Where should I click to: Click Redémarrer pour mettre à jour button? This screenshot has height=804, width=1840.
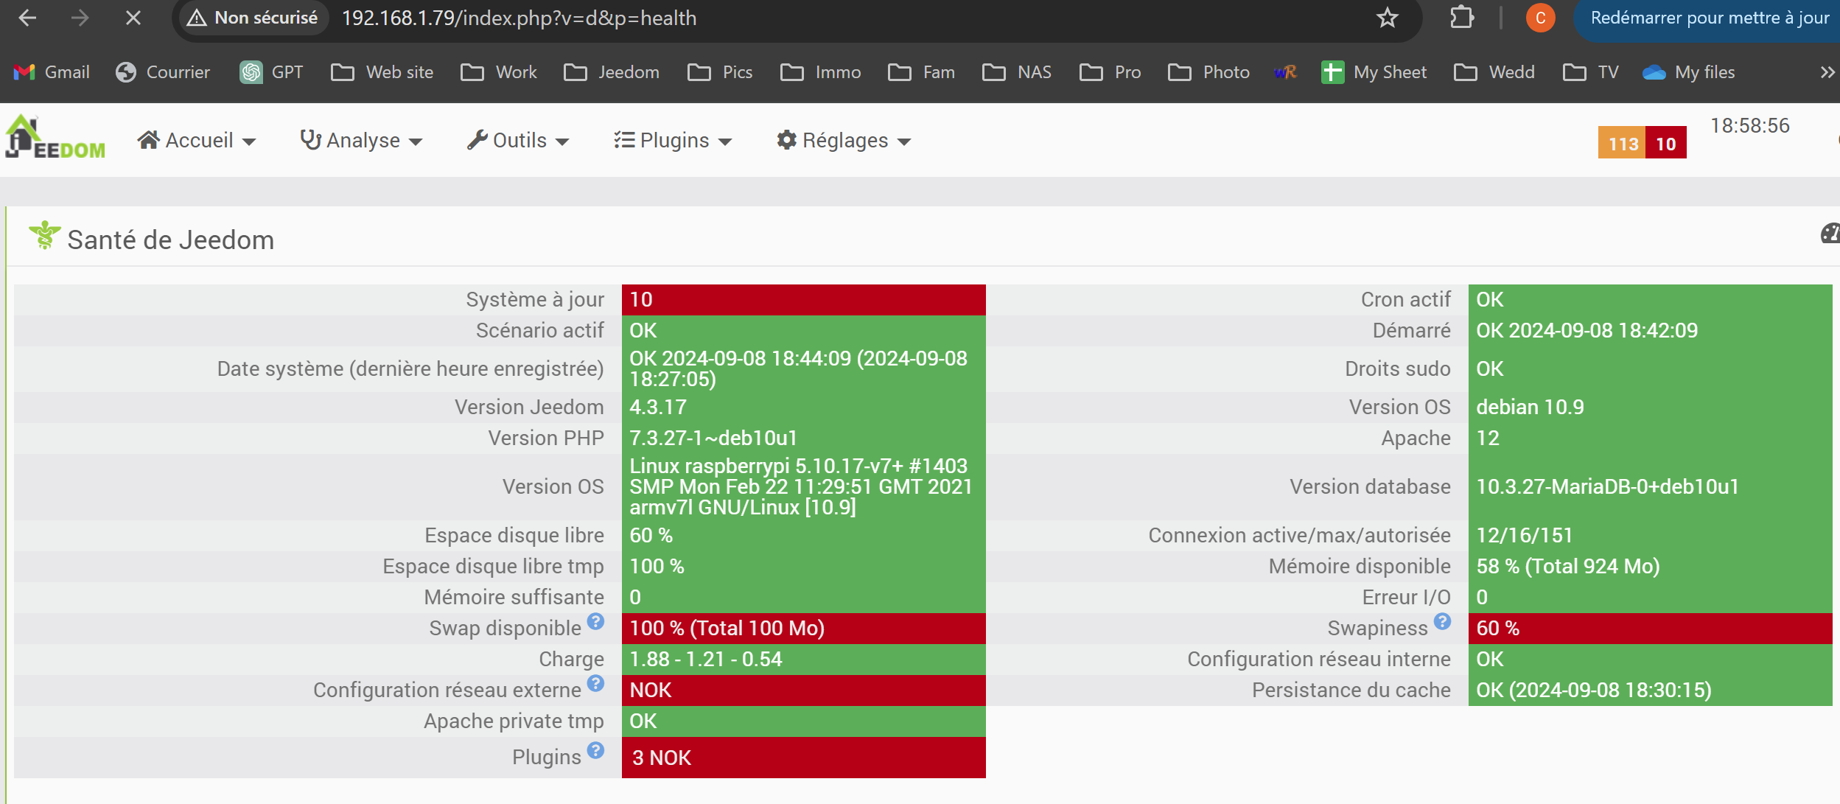tap(1708, 18)
